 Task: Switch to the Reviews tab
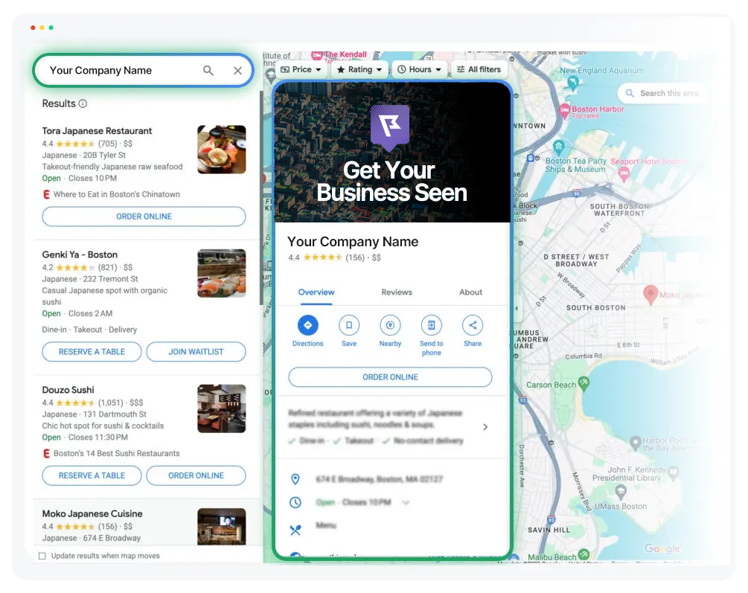tap(397, 292)
